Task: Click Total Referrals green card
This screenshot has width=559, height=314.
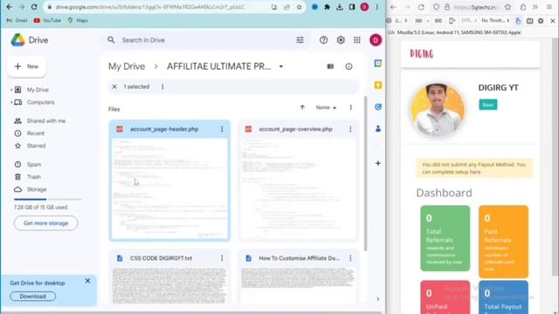Action: pyautogui.click(x=445, y=238)
